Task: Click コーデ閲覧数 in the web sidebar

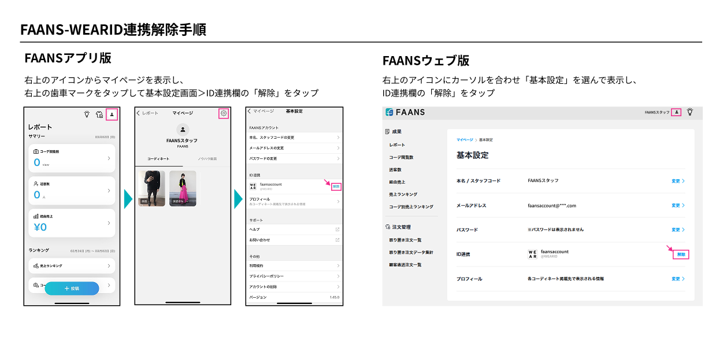Action: [x=401, y=157]
